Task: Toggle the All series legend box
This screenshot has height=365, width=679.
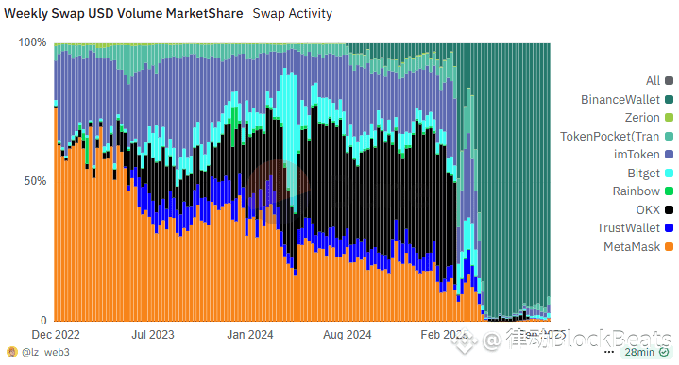Action: 669,81
